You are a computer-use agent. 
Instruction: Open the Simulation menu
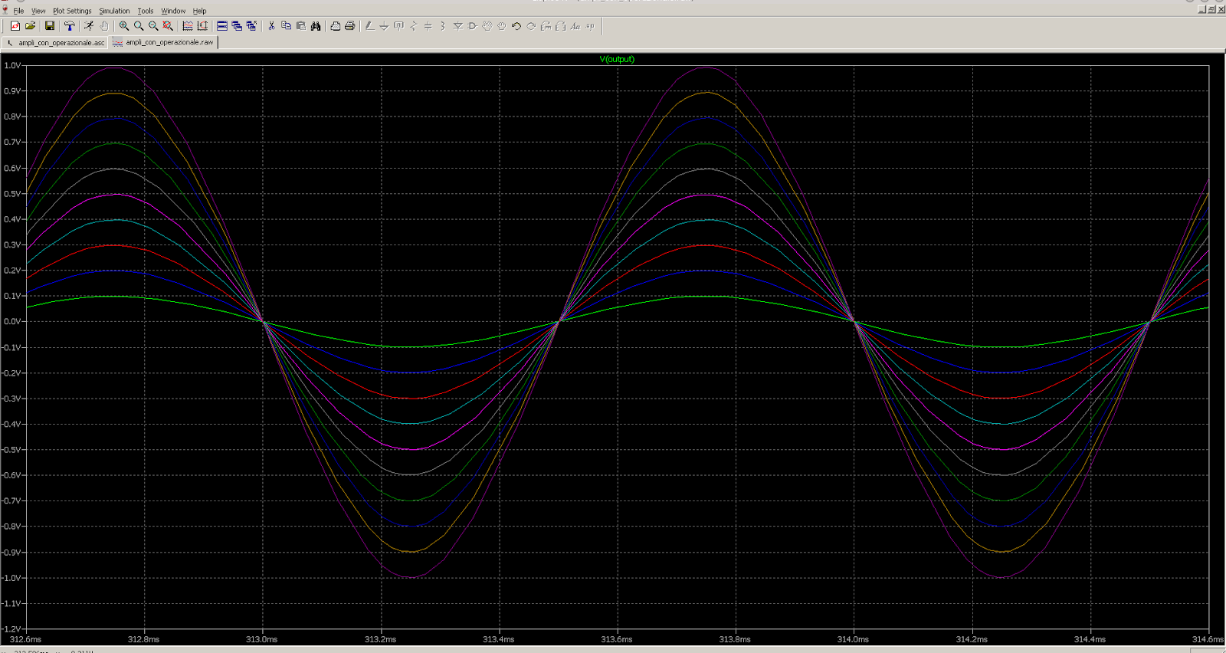click(x=114, y=11)
